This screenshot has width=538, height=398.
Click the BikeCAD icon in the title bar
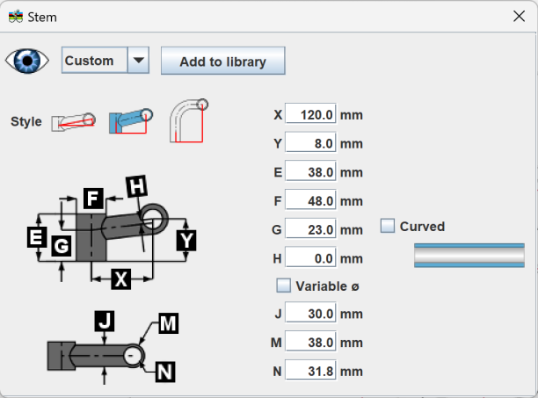pyautogui.click(x=16, y=17)
